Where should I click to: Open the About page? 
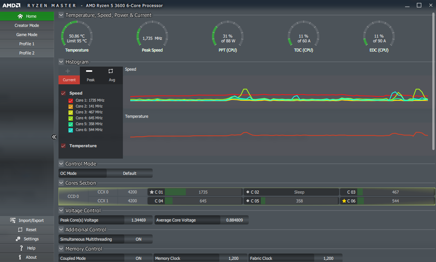click(27, 257)
